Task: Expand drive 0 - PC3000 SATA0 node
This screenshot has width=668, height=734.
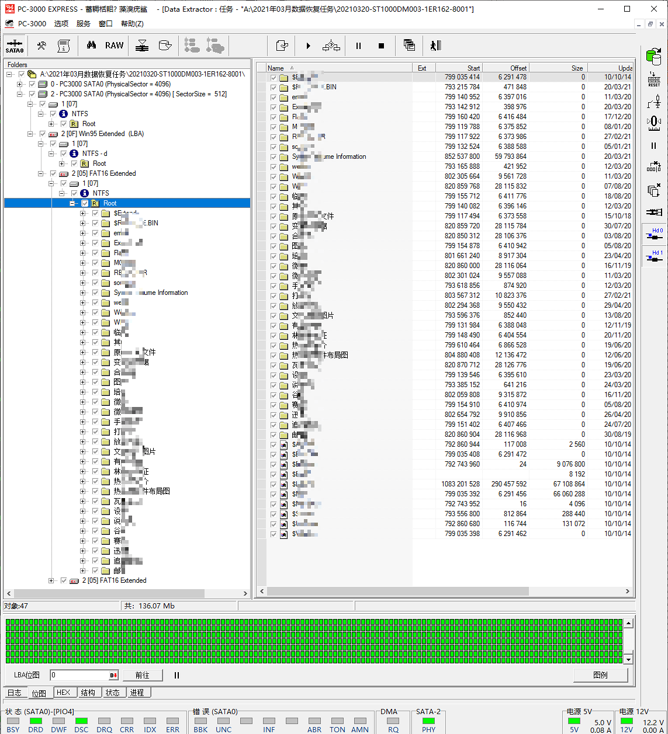Action: (20, 84)
